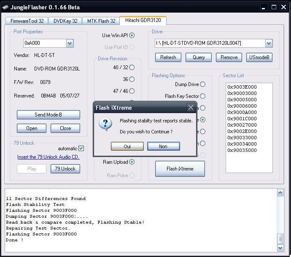This screenshot has width=291, height=257.
Task: Select the MTK Flash 32 tab
Action: (x=101, y=21)
